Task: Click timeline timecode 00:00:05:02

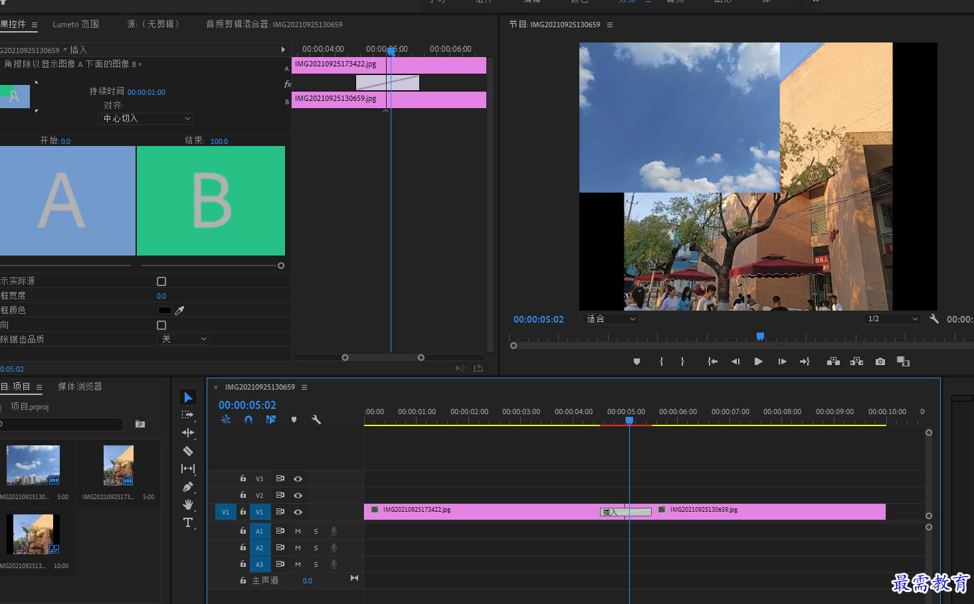Action: click(x=247, y=405)
